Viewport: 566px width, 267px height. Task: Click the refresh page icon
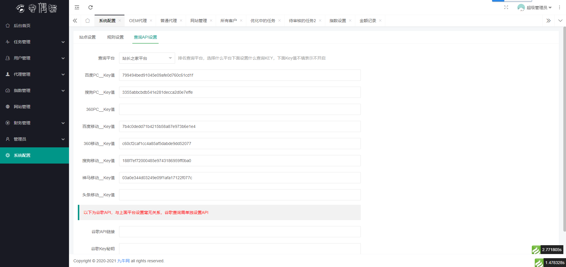91,7
